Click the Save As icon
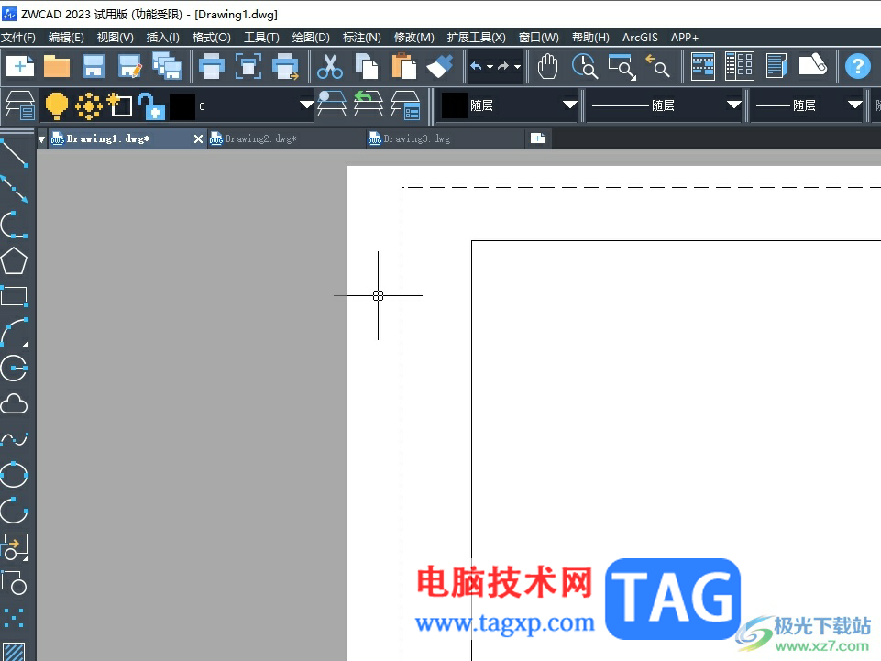The width and height of the screenshot is (881, 661). 130,66
